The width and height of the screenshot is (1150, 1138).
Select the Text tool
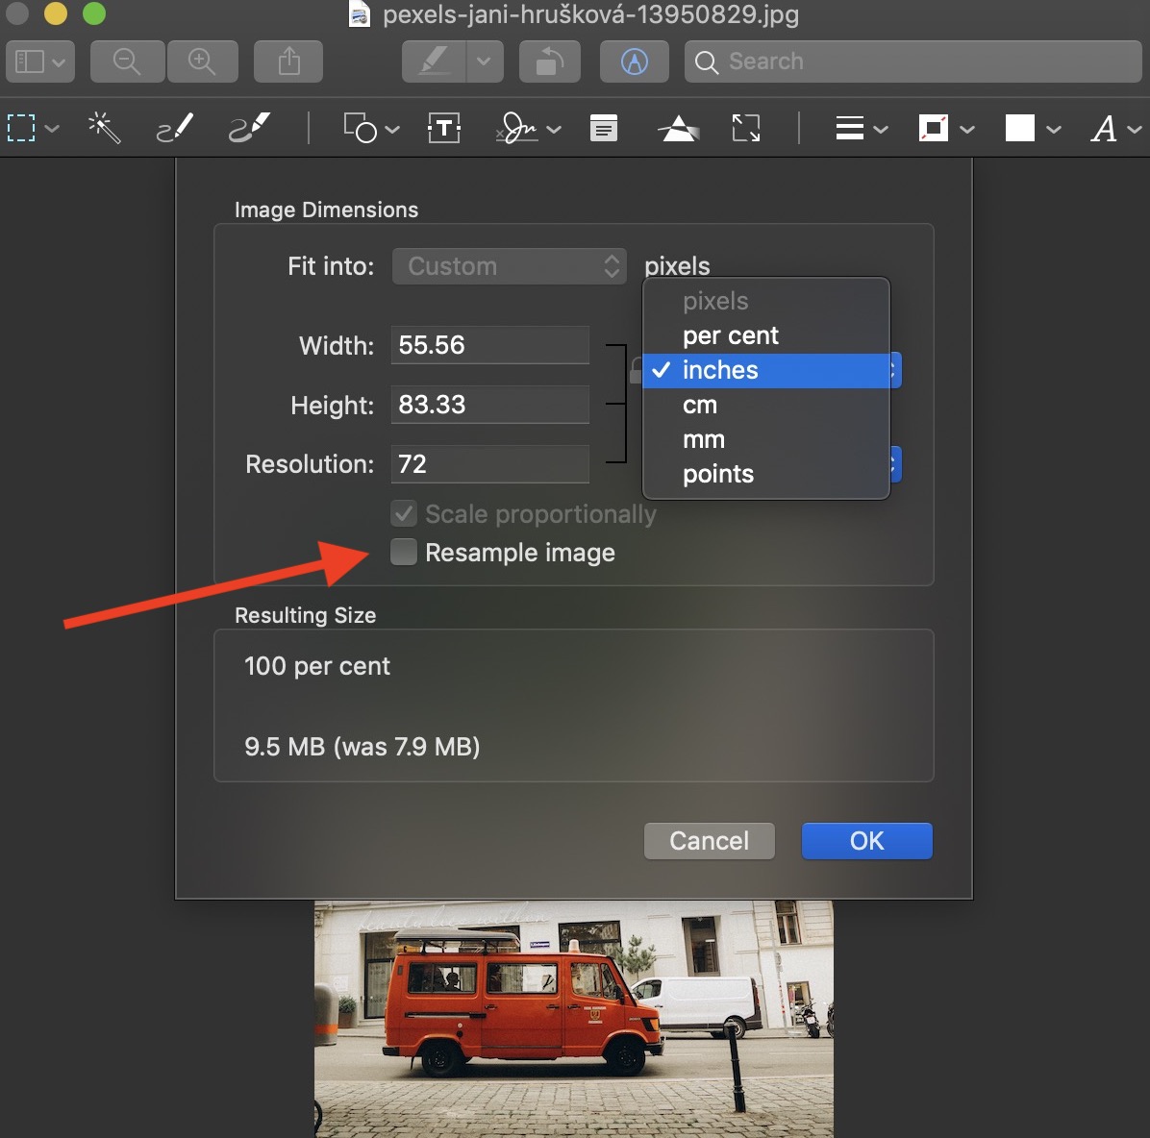(x=444, y=129)
